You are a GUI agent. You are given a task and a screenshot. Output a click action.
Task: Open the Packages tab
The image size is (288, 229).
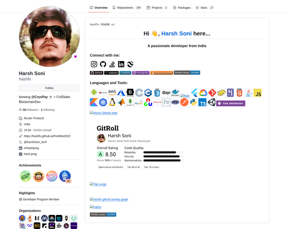pyautogui.click(x=182, y=8)
